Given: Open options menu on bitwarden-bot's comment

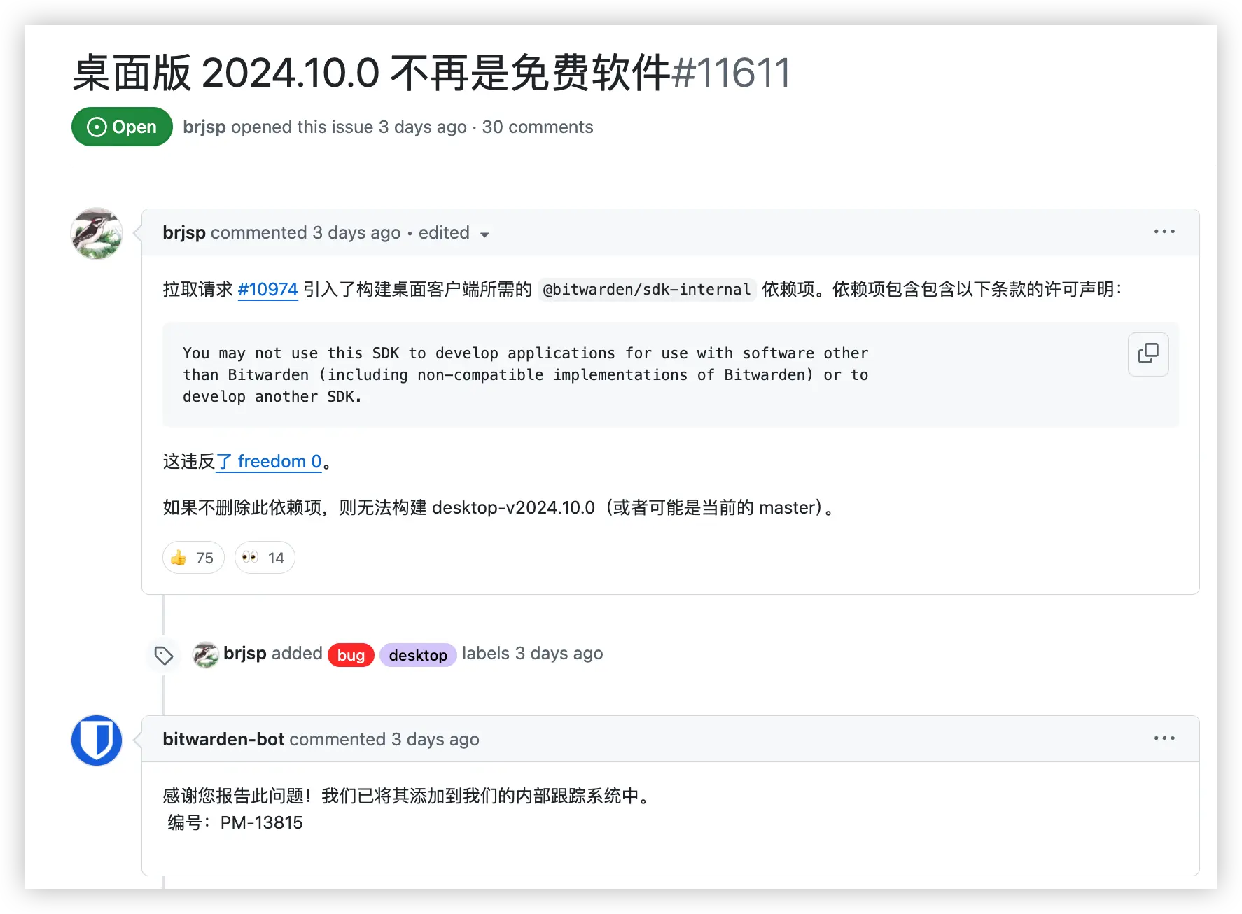Looking at the screenshot, I should [x=1164, y=738].
